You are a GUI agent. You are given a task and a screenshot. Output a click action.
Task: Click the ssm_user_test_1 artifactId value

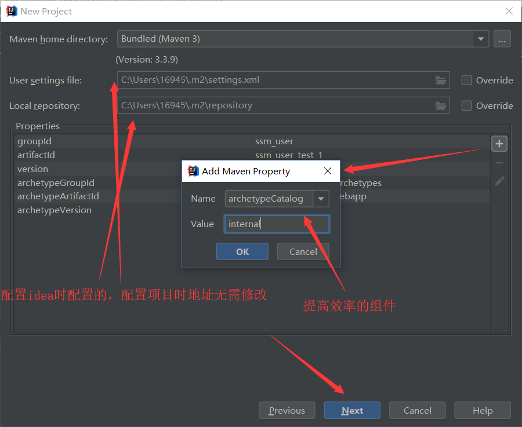pos(289,155)
